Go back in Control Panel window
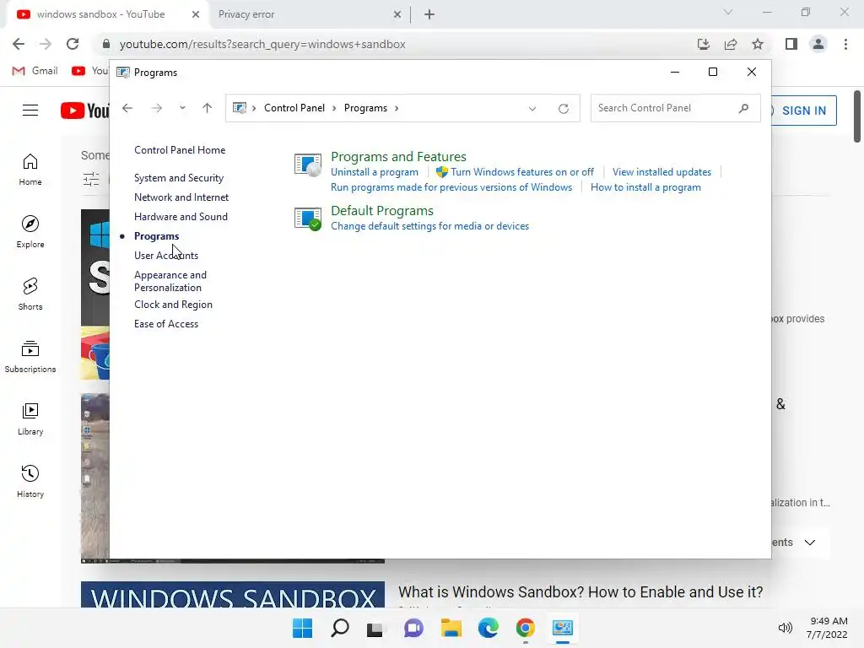 pyautogui.click(x=127, y=108)
